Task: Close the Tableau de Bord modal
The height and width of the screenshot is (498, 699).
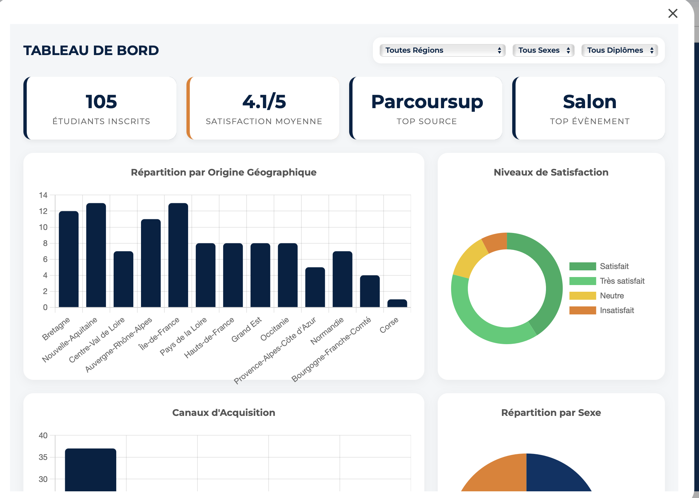Action: coord(673,14)
